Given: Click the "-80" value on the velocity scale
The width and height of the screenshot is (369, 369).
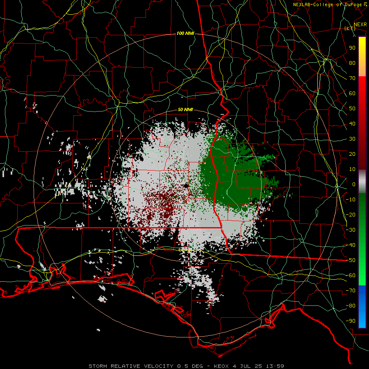Looking at the screenshot, I should coord(351,306).
